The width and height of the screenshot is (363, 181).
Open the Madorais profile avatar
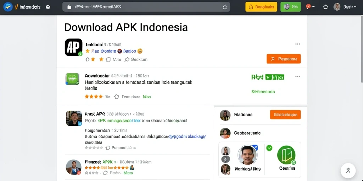click(225, 115)
